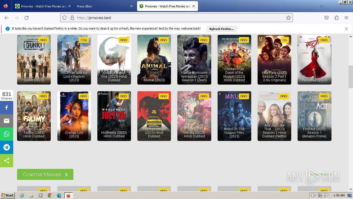Viewport: 353px width, 199px height.
Task: Open volume control in tray
Action: point(313,195)
